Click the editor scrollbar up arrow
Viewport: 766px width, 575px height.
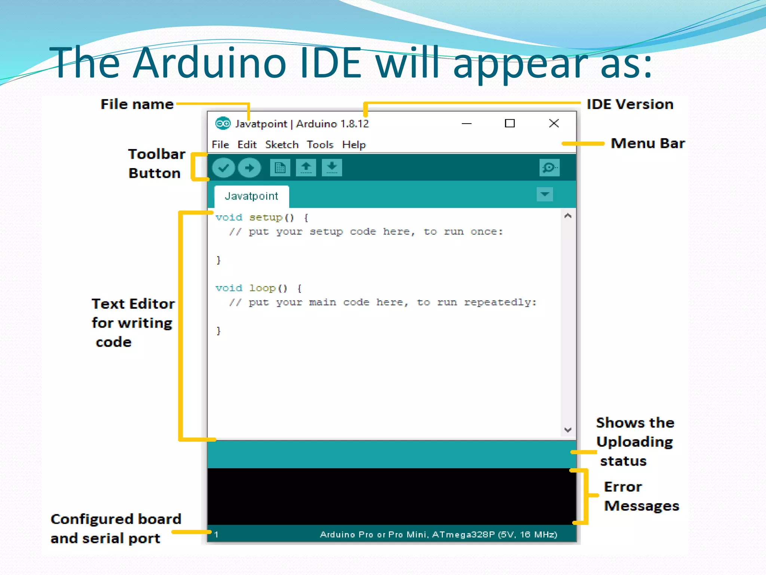(x=568, y=216)
